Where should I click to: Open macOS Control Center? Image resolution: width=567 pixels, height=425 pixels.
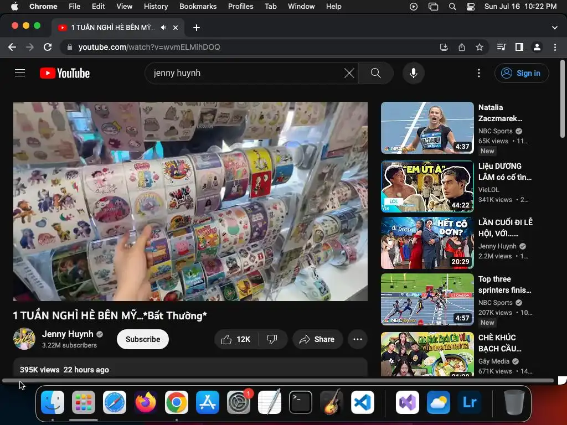click(x=471, y=7)
